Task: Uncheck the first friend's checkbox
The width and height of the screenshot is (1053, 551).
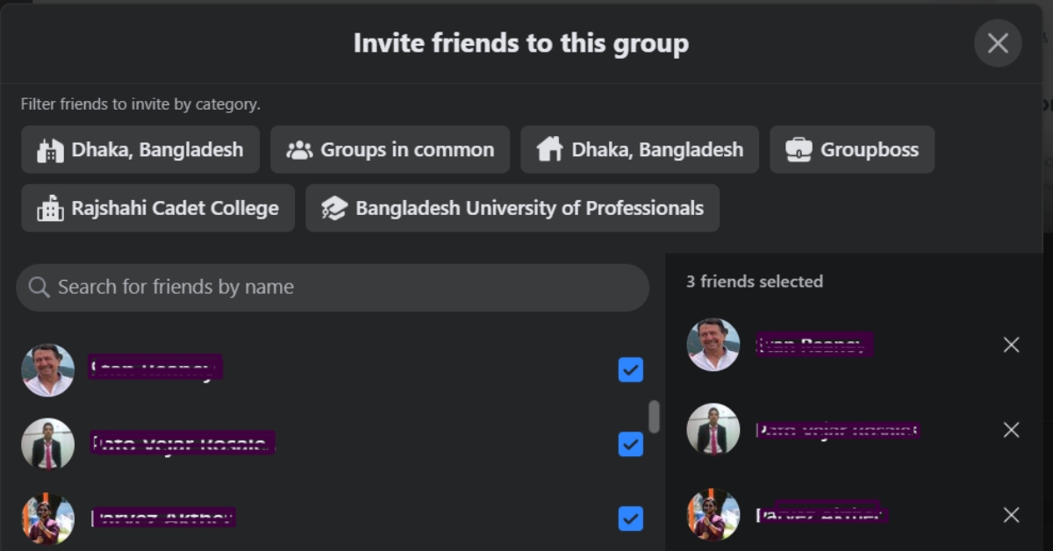Action: [630, 369]
